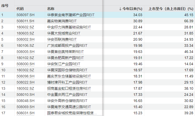
Task: Select the 66.39 since-listing value
Action: 189,21
